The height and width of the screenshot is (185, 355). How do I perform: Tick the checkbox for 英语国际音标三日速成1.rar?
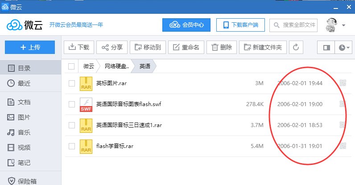[72, 125]
